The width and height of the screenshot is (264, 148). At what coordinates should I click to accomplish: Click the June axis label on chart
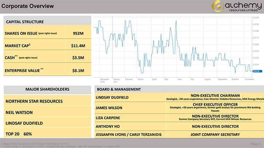[180, 79]
